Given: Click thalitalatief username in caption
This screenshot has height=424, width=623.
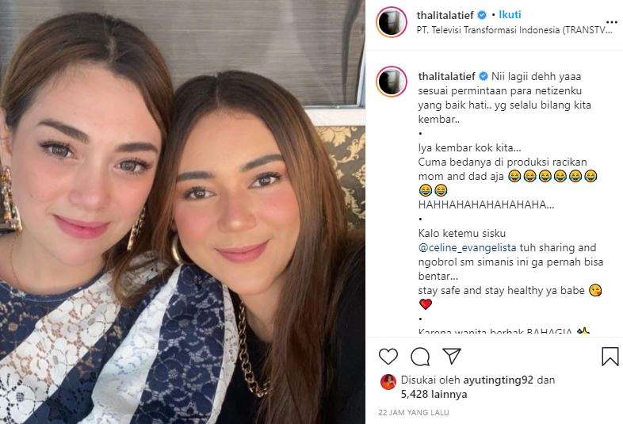Looking at the screenshot, I should (x=447, y=76).
